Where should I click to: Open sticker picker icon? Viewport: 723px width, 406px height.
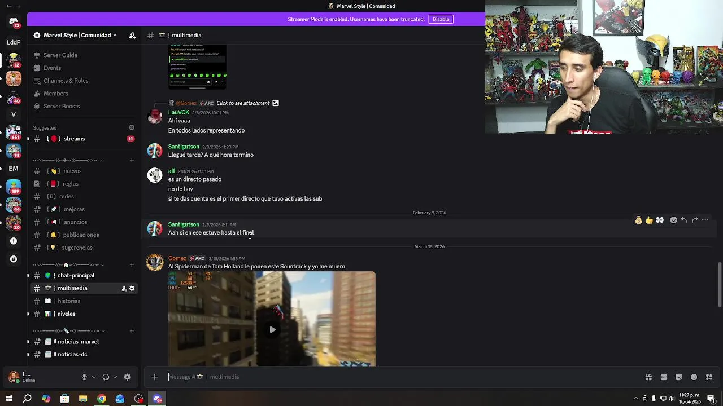679,377
